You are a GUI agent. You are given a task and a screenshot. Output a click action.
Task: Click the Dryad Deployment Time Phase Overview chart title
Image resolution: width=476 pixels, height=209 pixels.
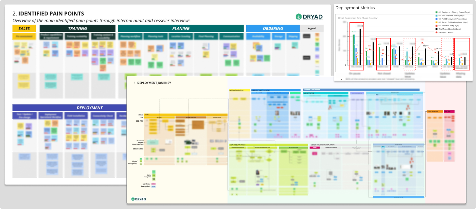(358, 18)
